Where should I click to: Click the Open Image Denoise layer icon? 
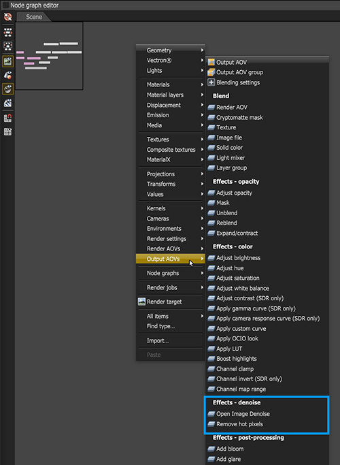tap(211, 414)
